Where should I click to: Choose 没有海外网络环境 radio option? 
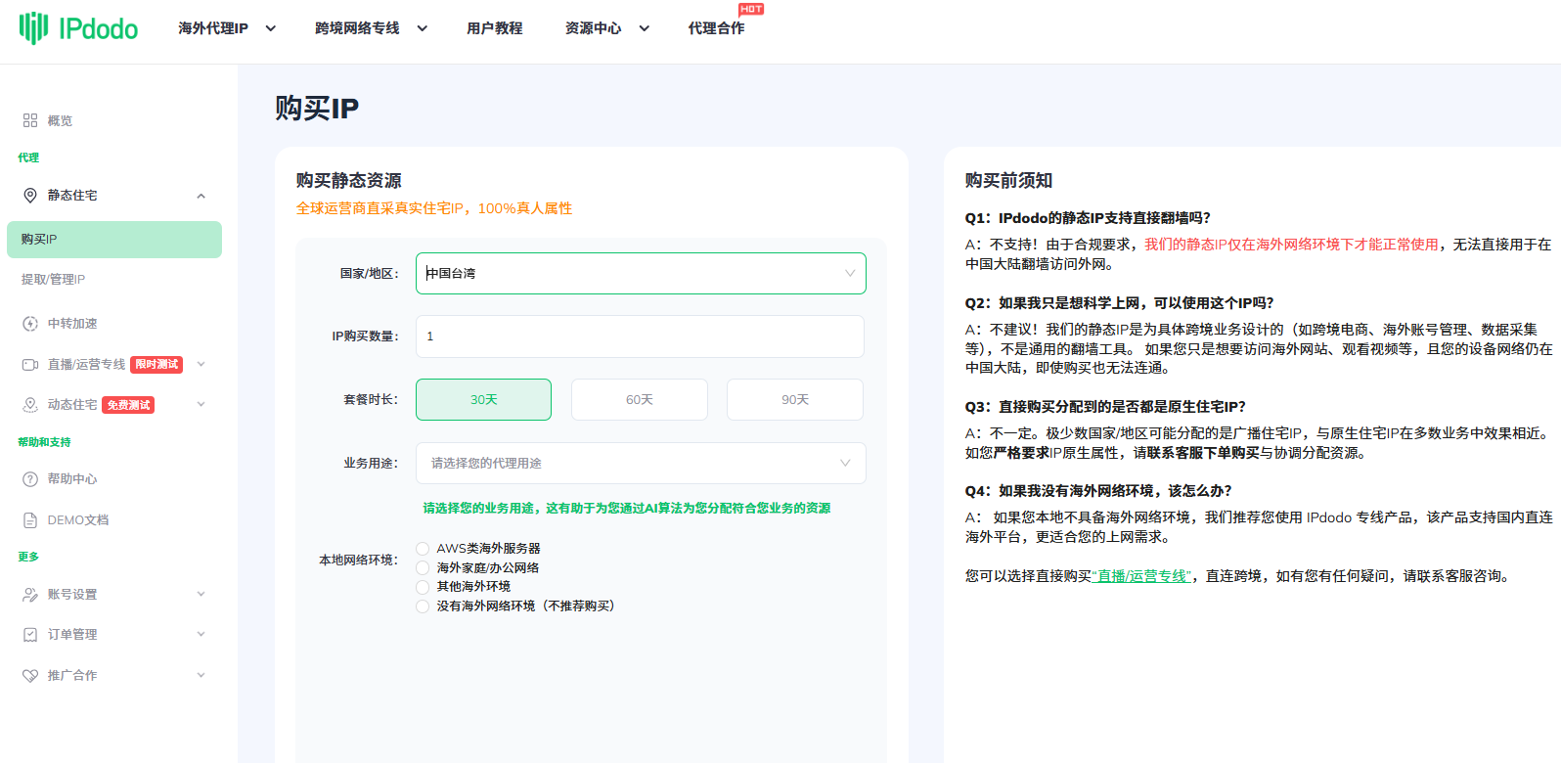click(423, 606)
